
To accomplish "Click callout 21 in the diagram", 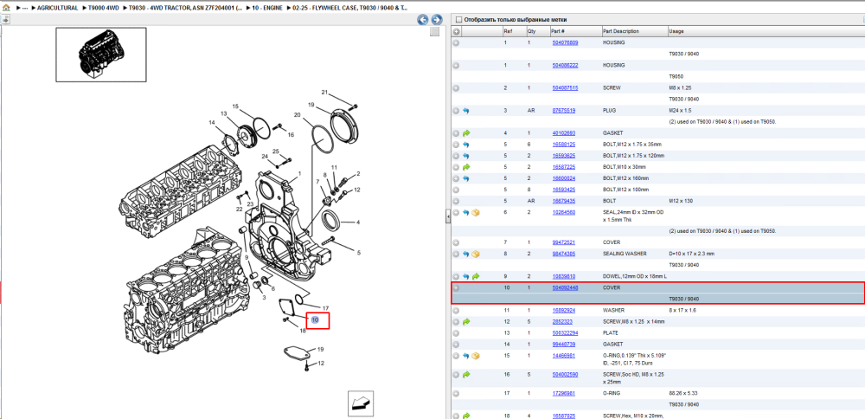I will (x=325, y=92).
